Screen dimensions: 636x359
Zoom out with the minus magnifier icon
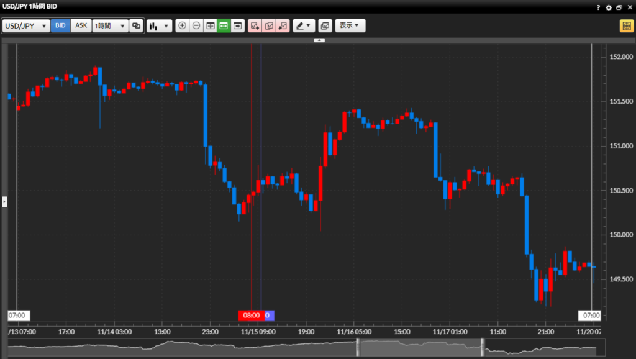(196, 26)
